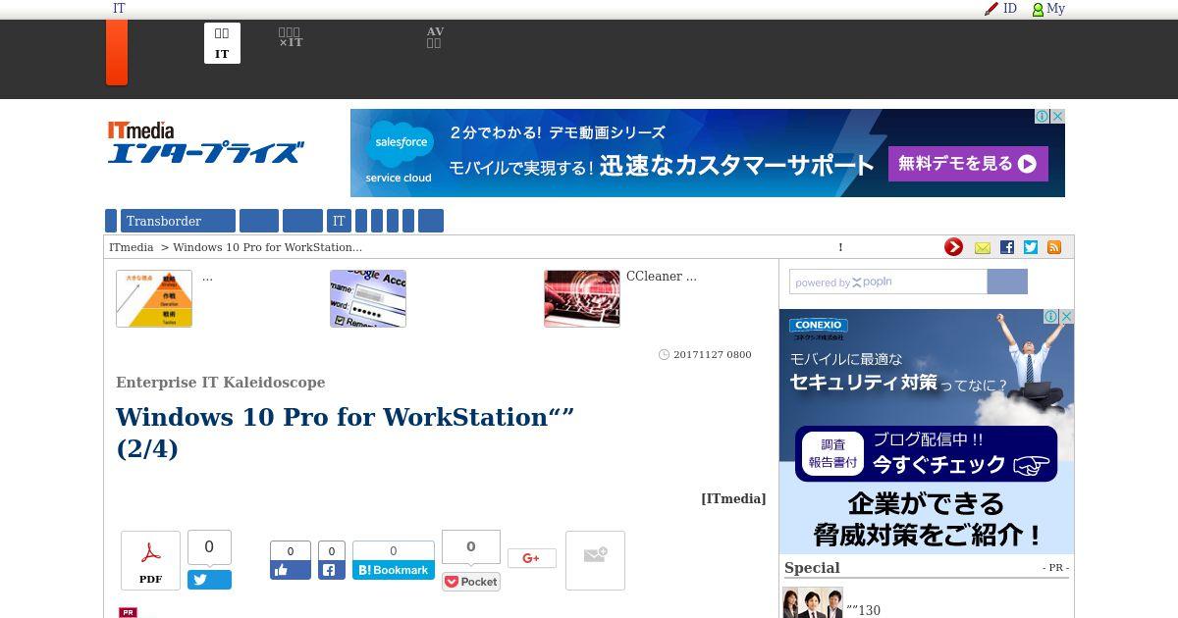Click the ad info icon on Salesforce banner
The height and width of the screenshot is (618, 1178).
pos(1044,116)
